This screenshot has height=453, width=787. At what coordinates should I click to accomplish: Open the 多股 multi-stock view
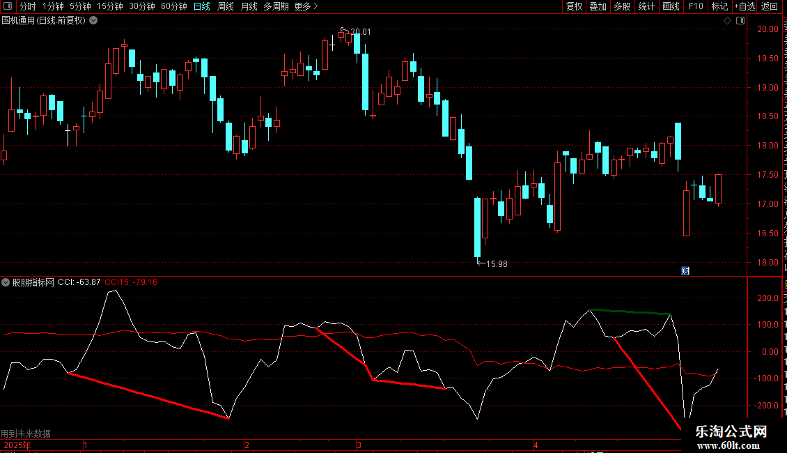tap(623, 6)
